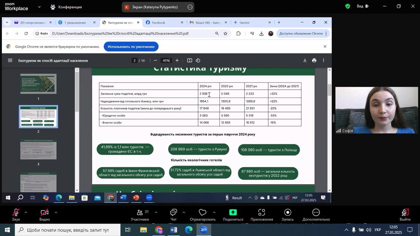Select page 3 thumbnail in PDF sidebar
This screenshot has width=420, height=236.
(38, 149)
